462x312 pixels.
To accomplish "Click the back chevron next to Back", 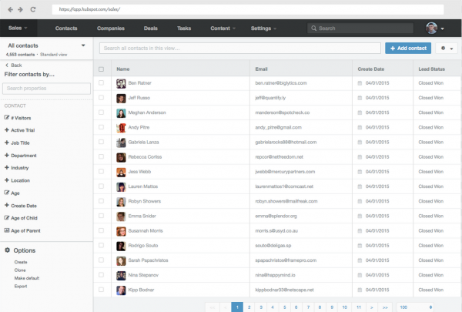I will [x=7, y=65].
